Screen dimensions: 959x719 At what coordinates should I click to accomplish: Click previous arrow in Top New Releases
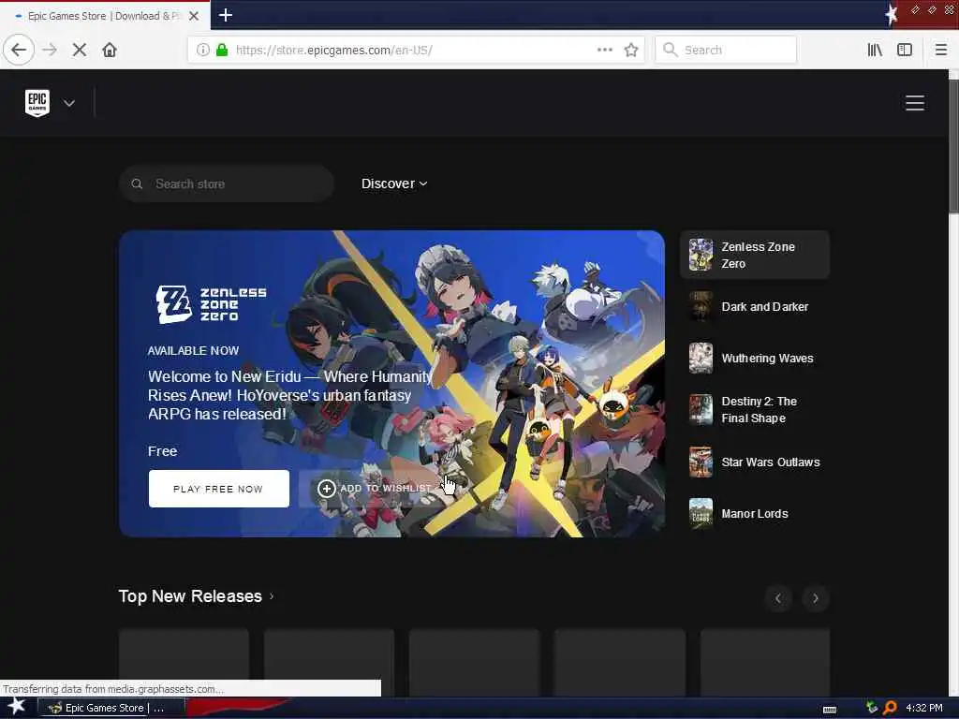(x=778, y=598)
